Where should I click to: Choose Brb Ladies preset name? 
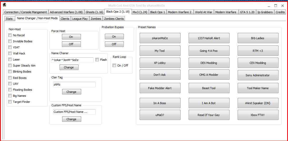tap(258, 38)
